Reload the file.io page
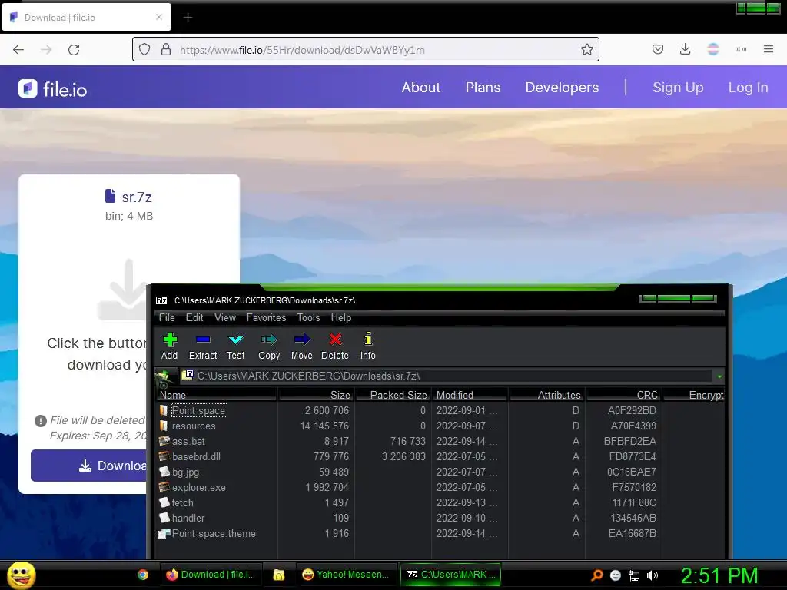787x590 pixels. pos(74,50)
